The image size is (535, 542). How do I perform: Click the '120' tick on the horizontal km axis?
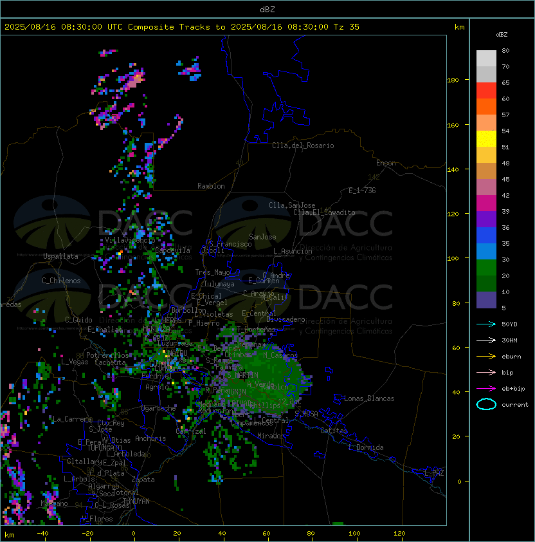click(399, 534)
